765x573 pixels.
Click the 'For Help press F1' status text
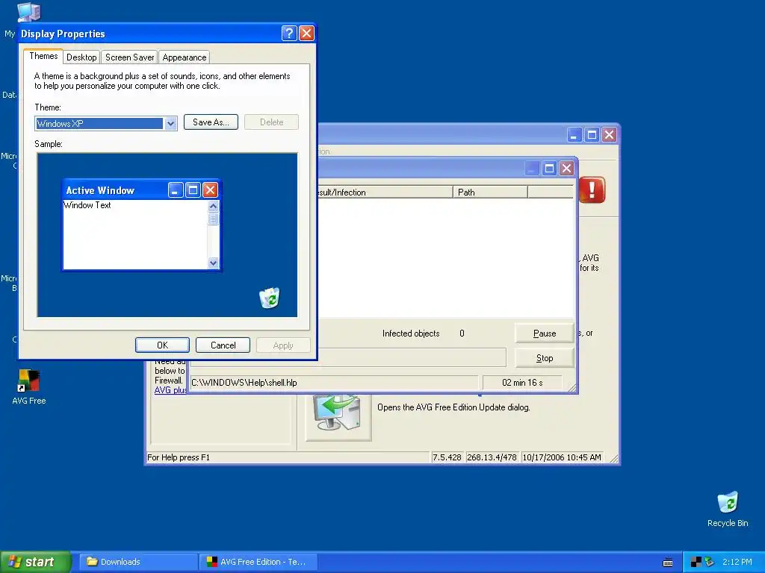click(178, 457)
